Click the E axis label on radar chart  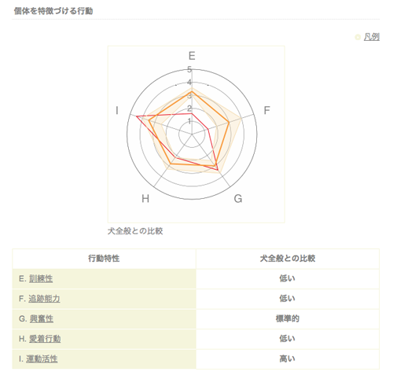pyautogui.click(x=192, y=56)
